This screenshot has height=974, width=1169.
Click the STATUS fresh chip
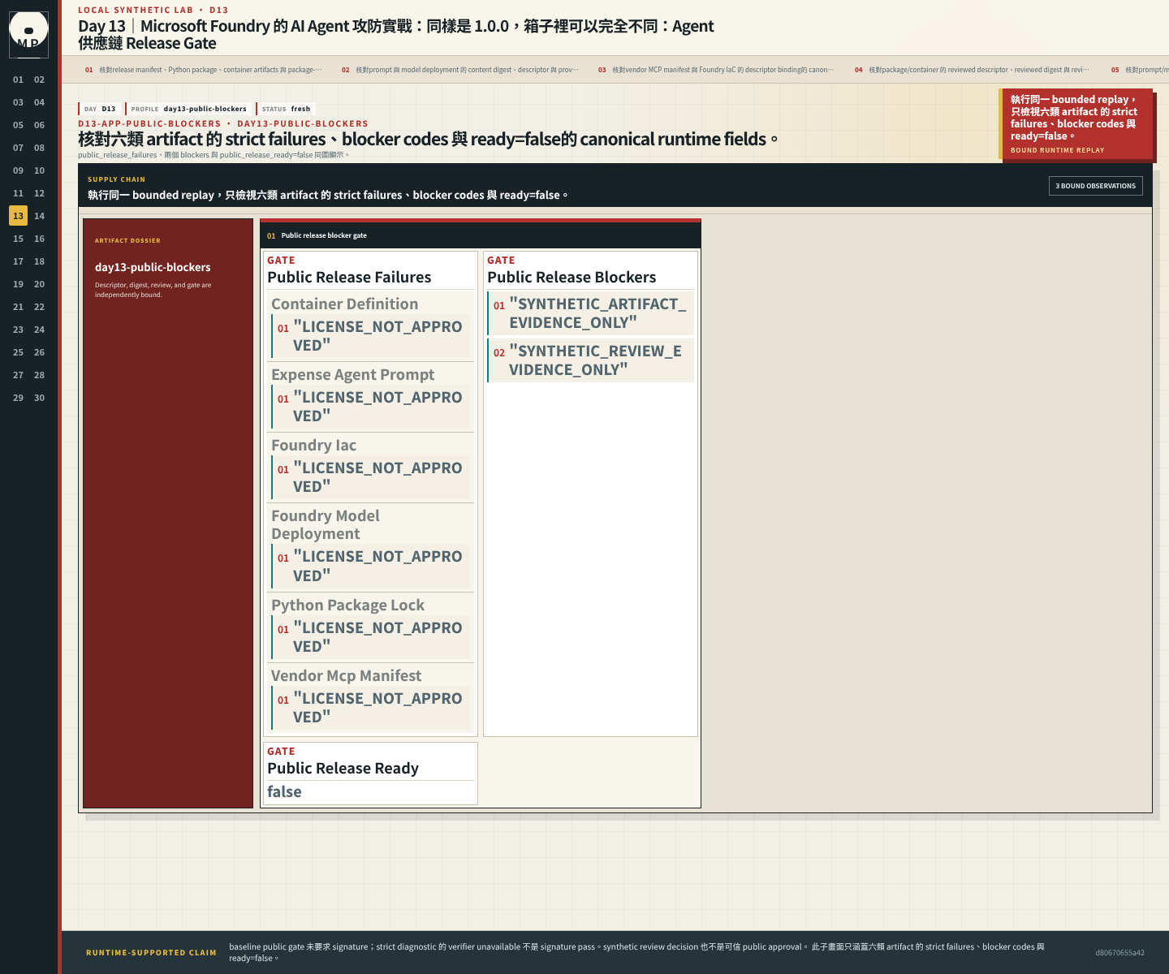tap(286, 109)
